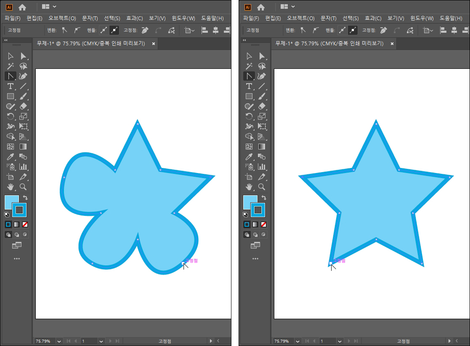This screenshot has height=346, width=470.
Task: Choose the Paintbrush tool in left window
Action: (x=23, y=96)
